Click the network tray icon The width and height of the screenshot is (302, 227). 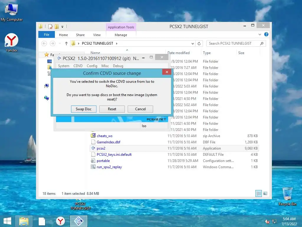point(274,222)
